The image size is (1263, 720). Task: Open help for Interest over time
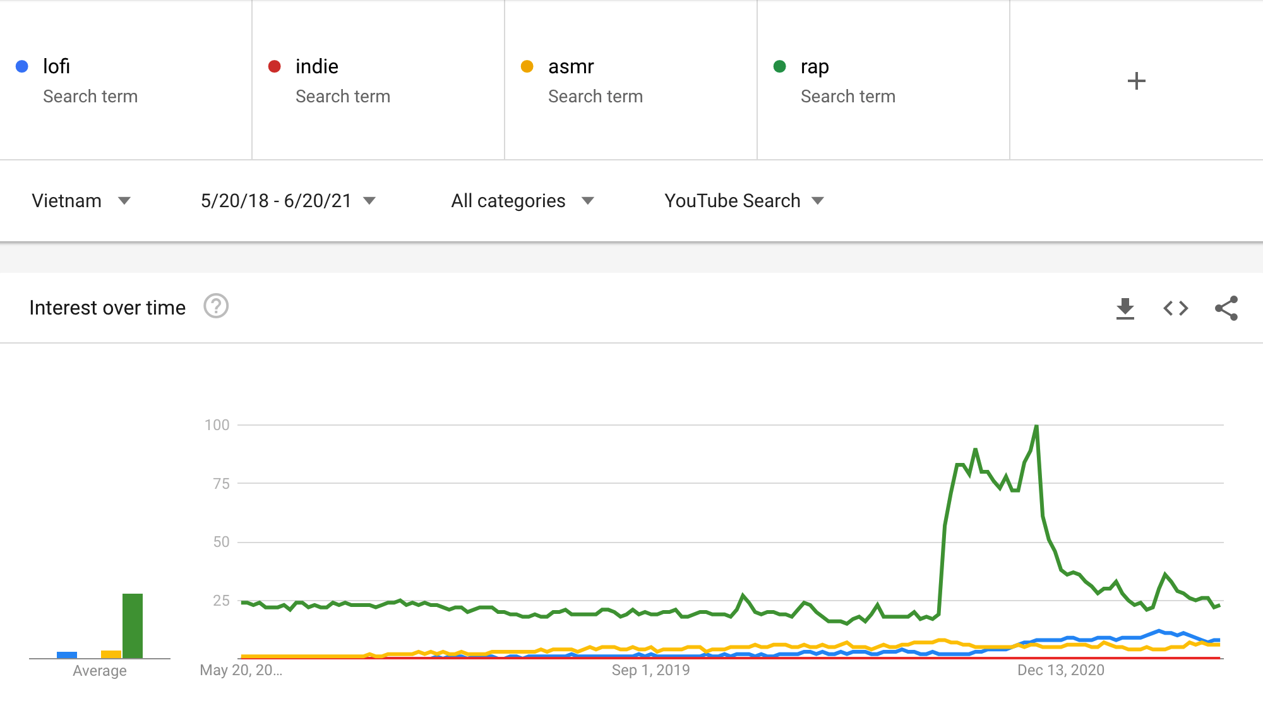[215, 307]
